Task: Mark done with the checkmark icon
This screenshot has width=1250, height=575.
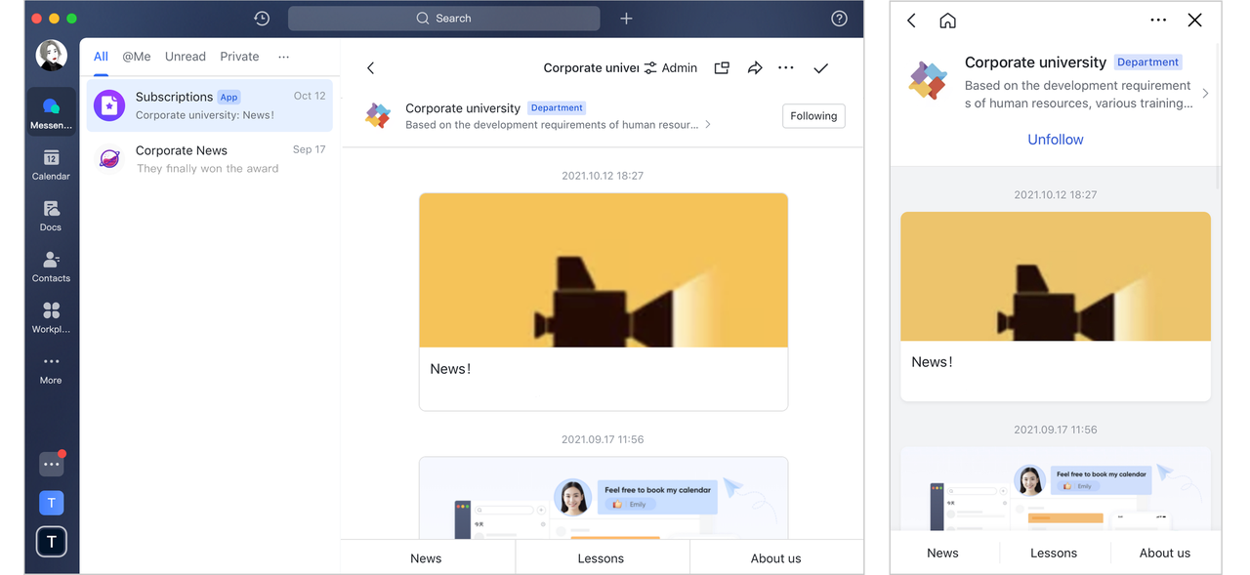Action: point(820,68)
